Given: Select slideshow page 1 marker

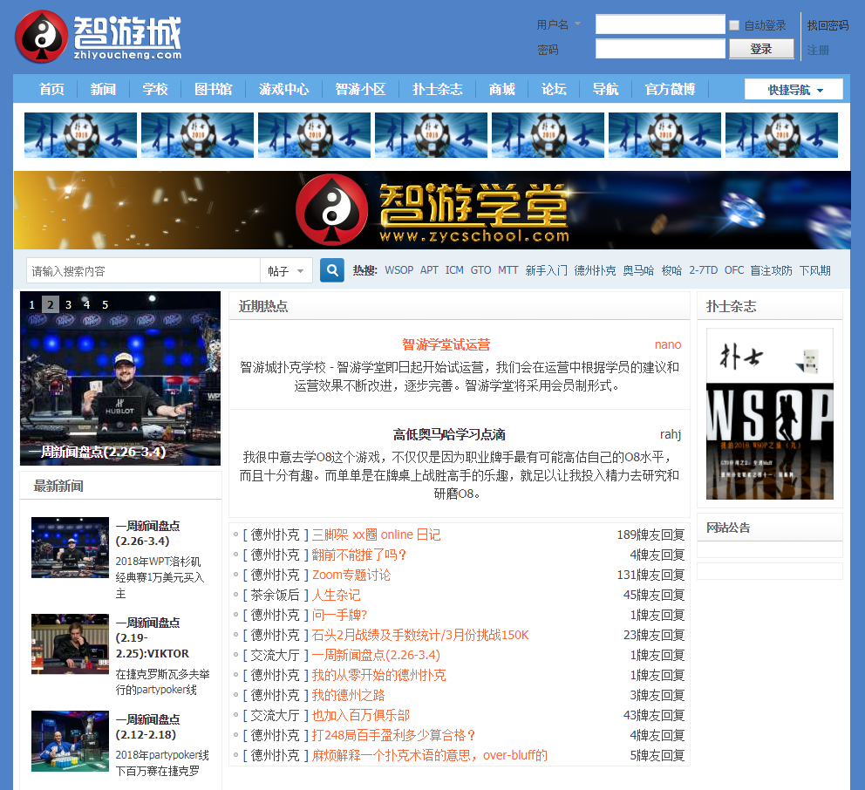Looking at the screenshot, I should (x=32, y=304).
